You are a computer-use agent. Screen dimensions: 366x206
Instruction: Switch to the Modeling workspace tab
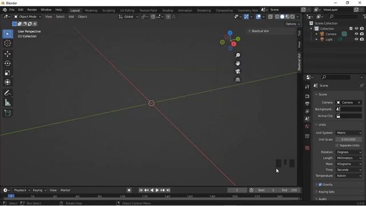[91, 10]
